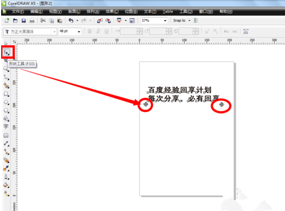Open the 文本(T) menu

(150, 11)
